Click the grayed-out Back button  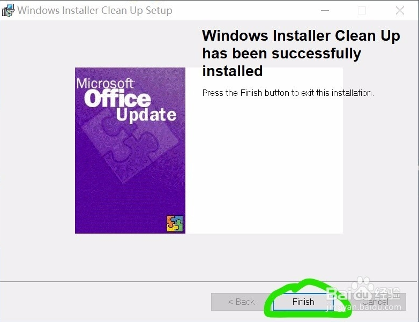[x=241, y=302]
